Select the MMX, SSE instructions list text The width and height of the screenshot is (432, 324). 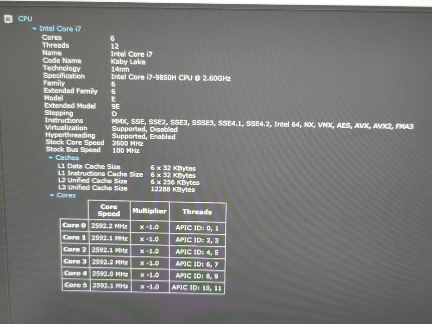coord(262,124)
